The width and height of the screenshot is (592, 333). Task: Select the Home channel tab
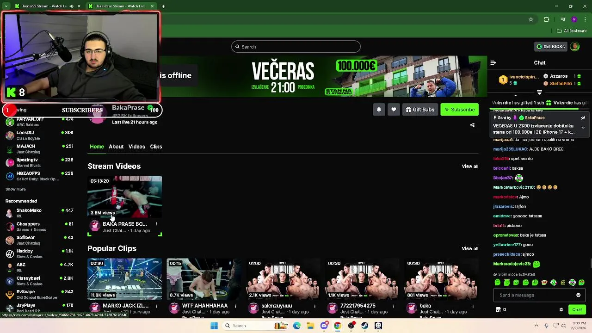pyautogui.click(x=97, y=147)
